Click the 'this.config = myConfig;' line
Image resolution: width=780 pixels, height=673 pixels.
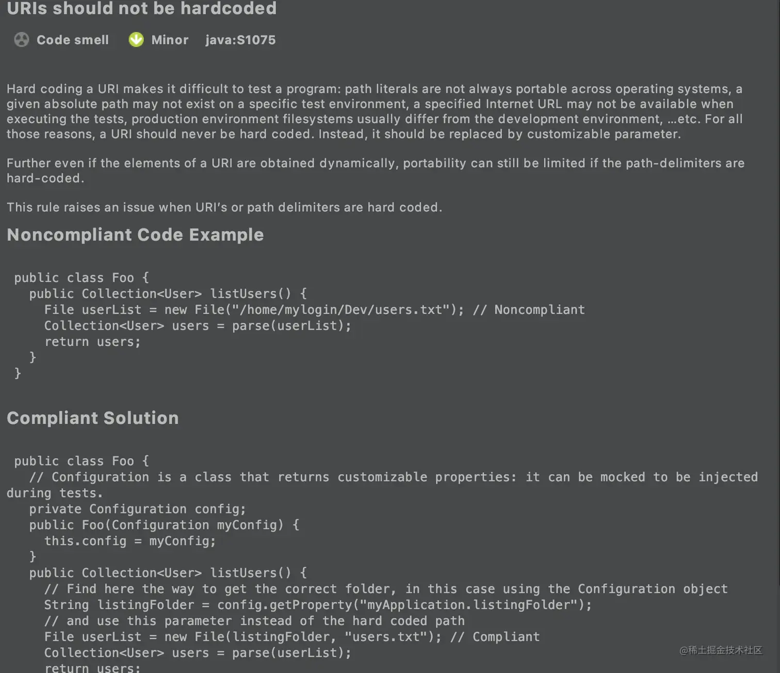(x=130, y=541)
